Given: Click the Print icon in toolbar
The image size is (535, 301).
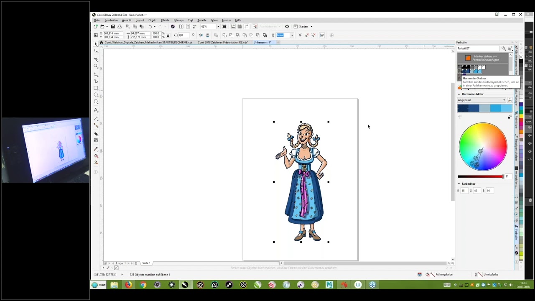Looking at the screenshot, I should 119,26.
